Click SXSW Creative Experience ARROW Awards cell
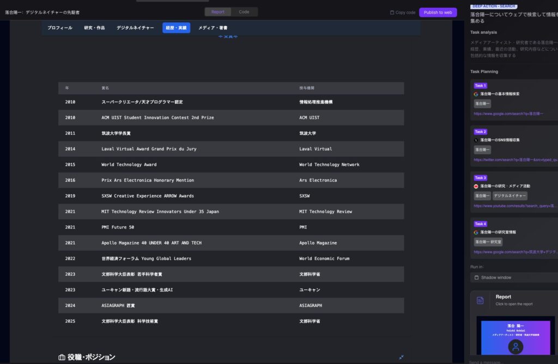Viewport: 558px width, 364px height. click(148, 196)
